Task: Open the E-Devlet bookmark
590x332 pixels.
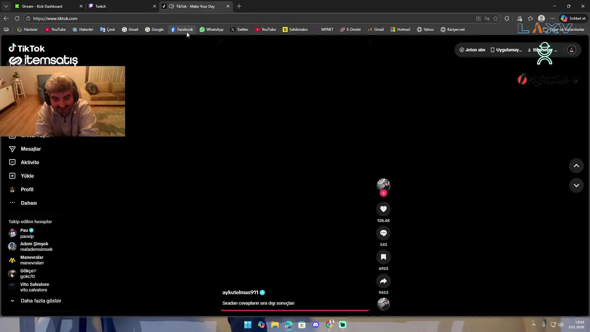Action: (350, 30)
